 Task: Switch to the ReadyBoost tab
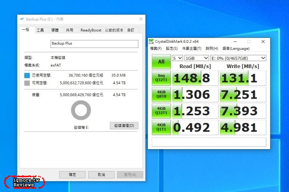click(x=91, y=30)
